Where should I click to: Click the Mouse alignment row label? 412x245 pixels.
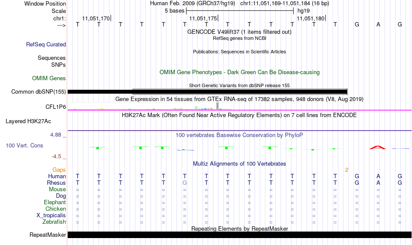point(58,189)
